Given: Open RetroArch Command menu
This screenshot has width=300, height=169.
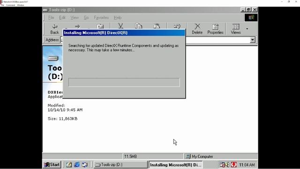Looking at the screenshot, I should click(x=10, y=5).
